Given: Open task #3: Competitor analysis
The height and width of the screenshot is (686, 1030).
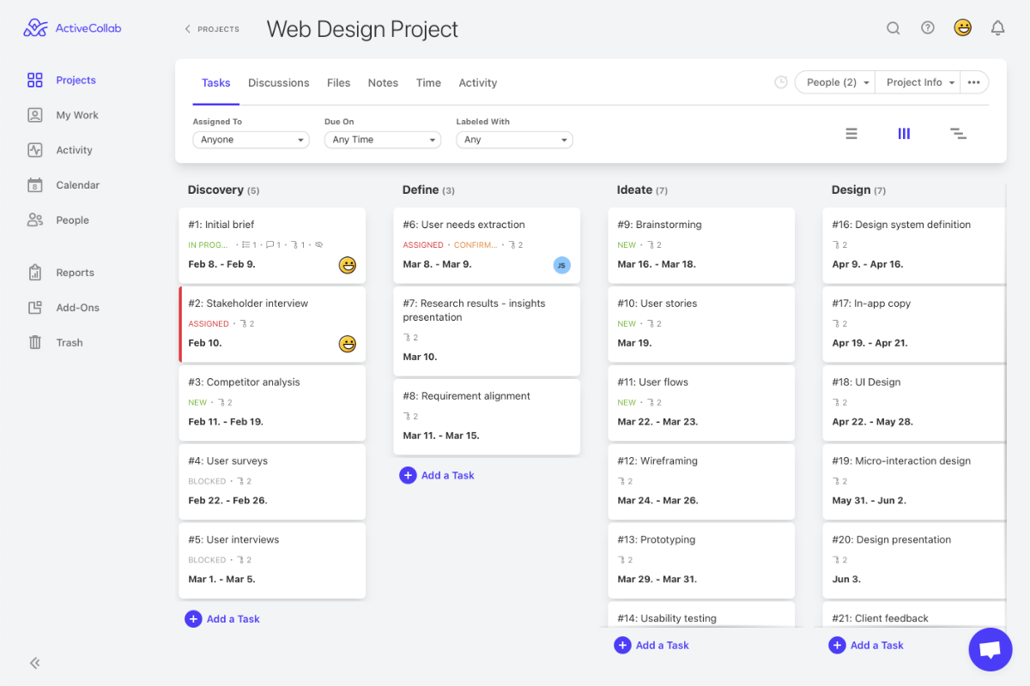Looking at the screenshot, I should click(x=272, y=402).
